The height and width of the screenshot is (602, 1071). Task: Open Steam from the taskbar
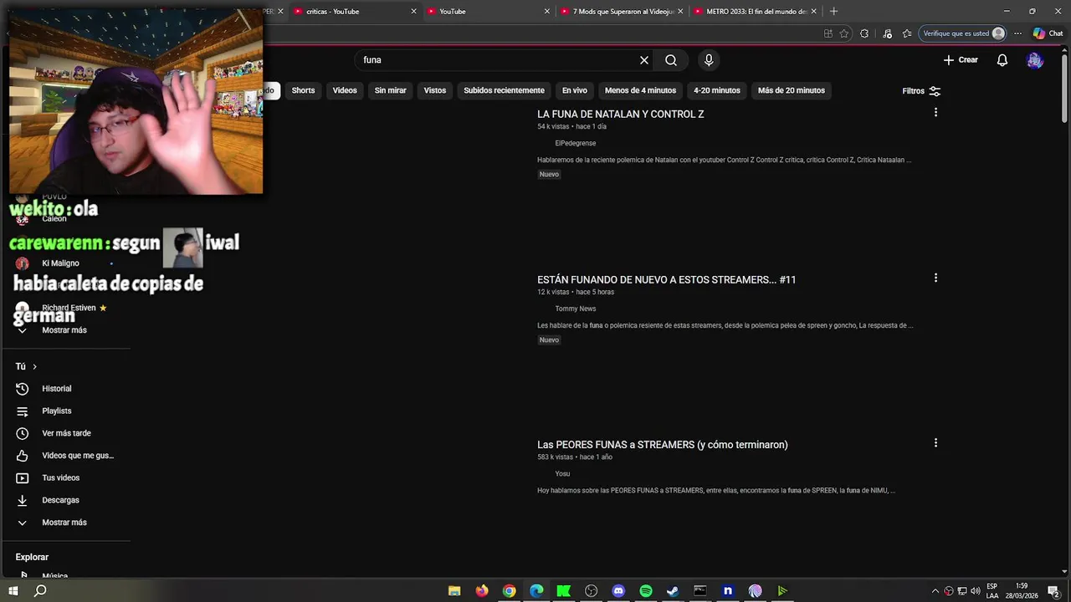click(673, 591)
